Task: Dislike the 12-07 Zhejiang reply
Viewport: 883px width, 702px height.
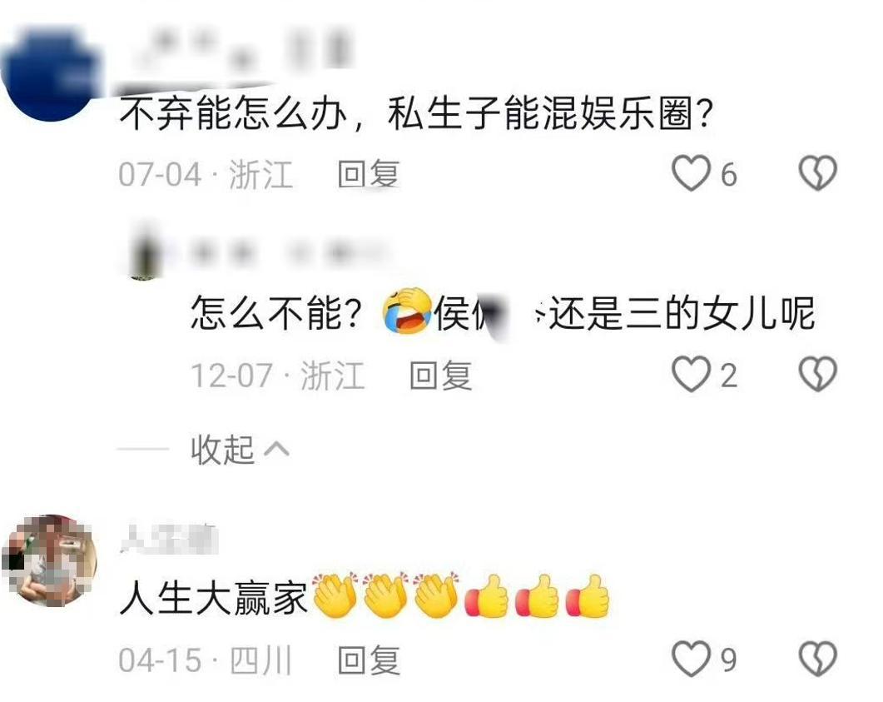Action: 818,374
